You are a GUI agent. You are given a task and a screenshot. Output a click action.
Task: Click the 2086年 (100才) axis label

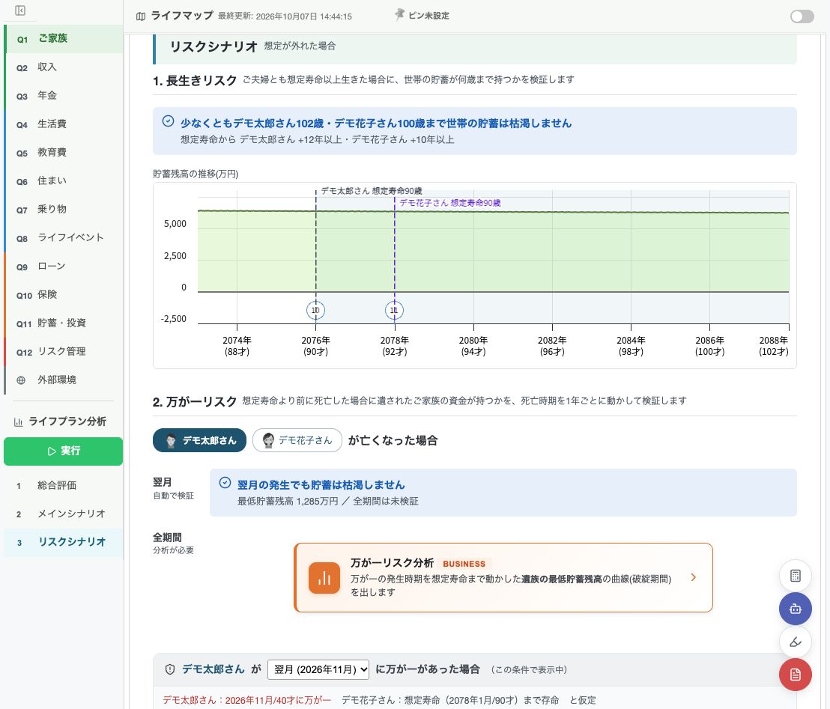click(709, 346)
